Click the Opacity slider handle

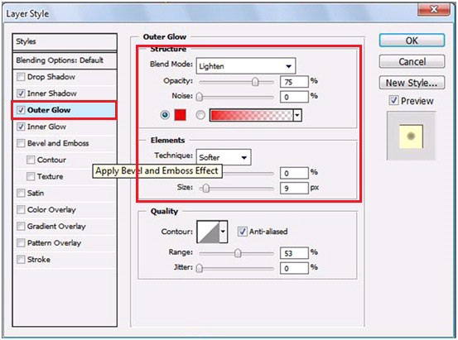coord(255,82)
